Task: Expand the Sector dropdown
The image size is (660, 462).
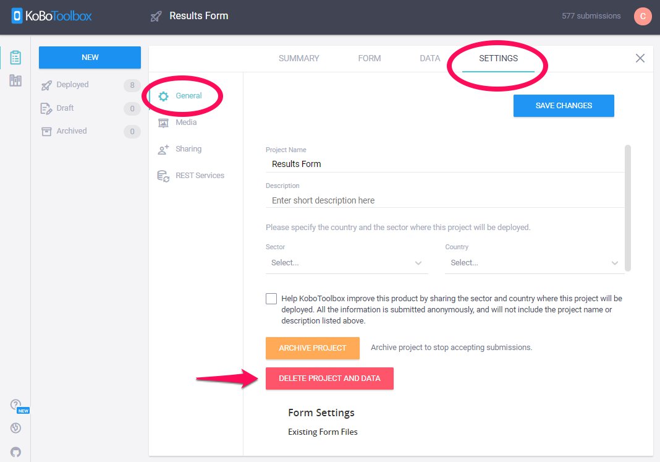Action: point(347,263)
